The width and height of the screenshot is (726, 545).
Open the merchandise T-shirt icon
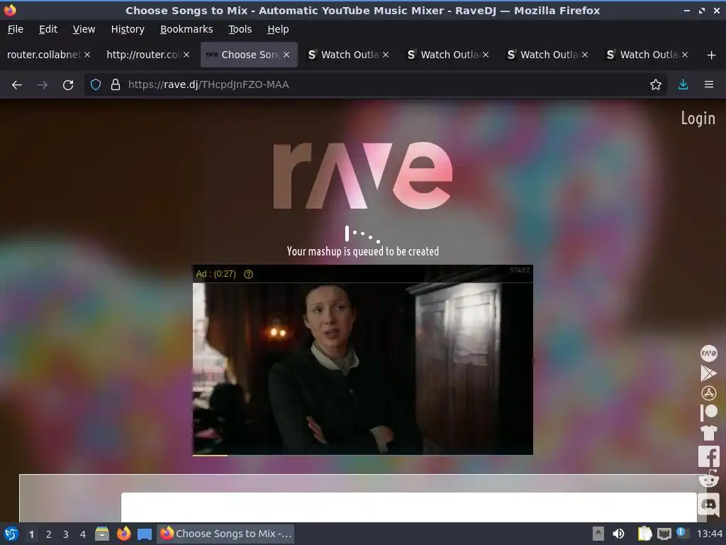pyautogui.click(x=708, y=433)
